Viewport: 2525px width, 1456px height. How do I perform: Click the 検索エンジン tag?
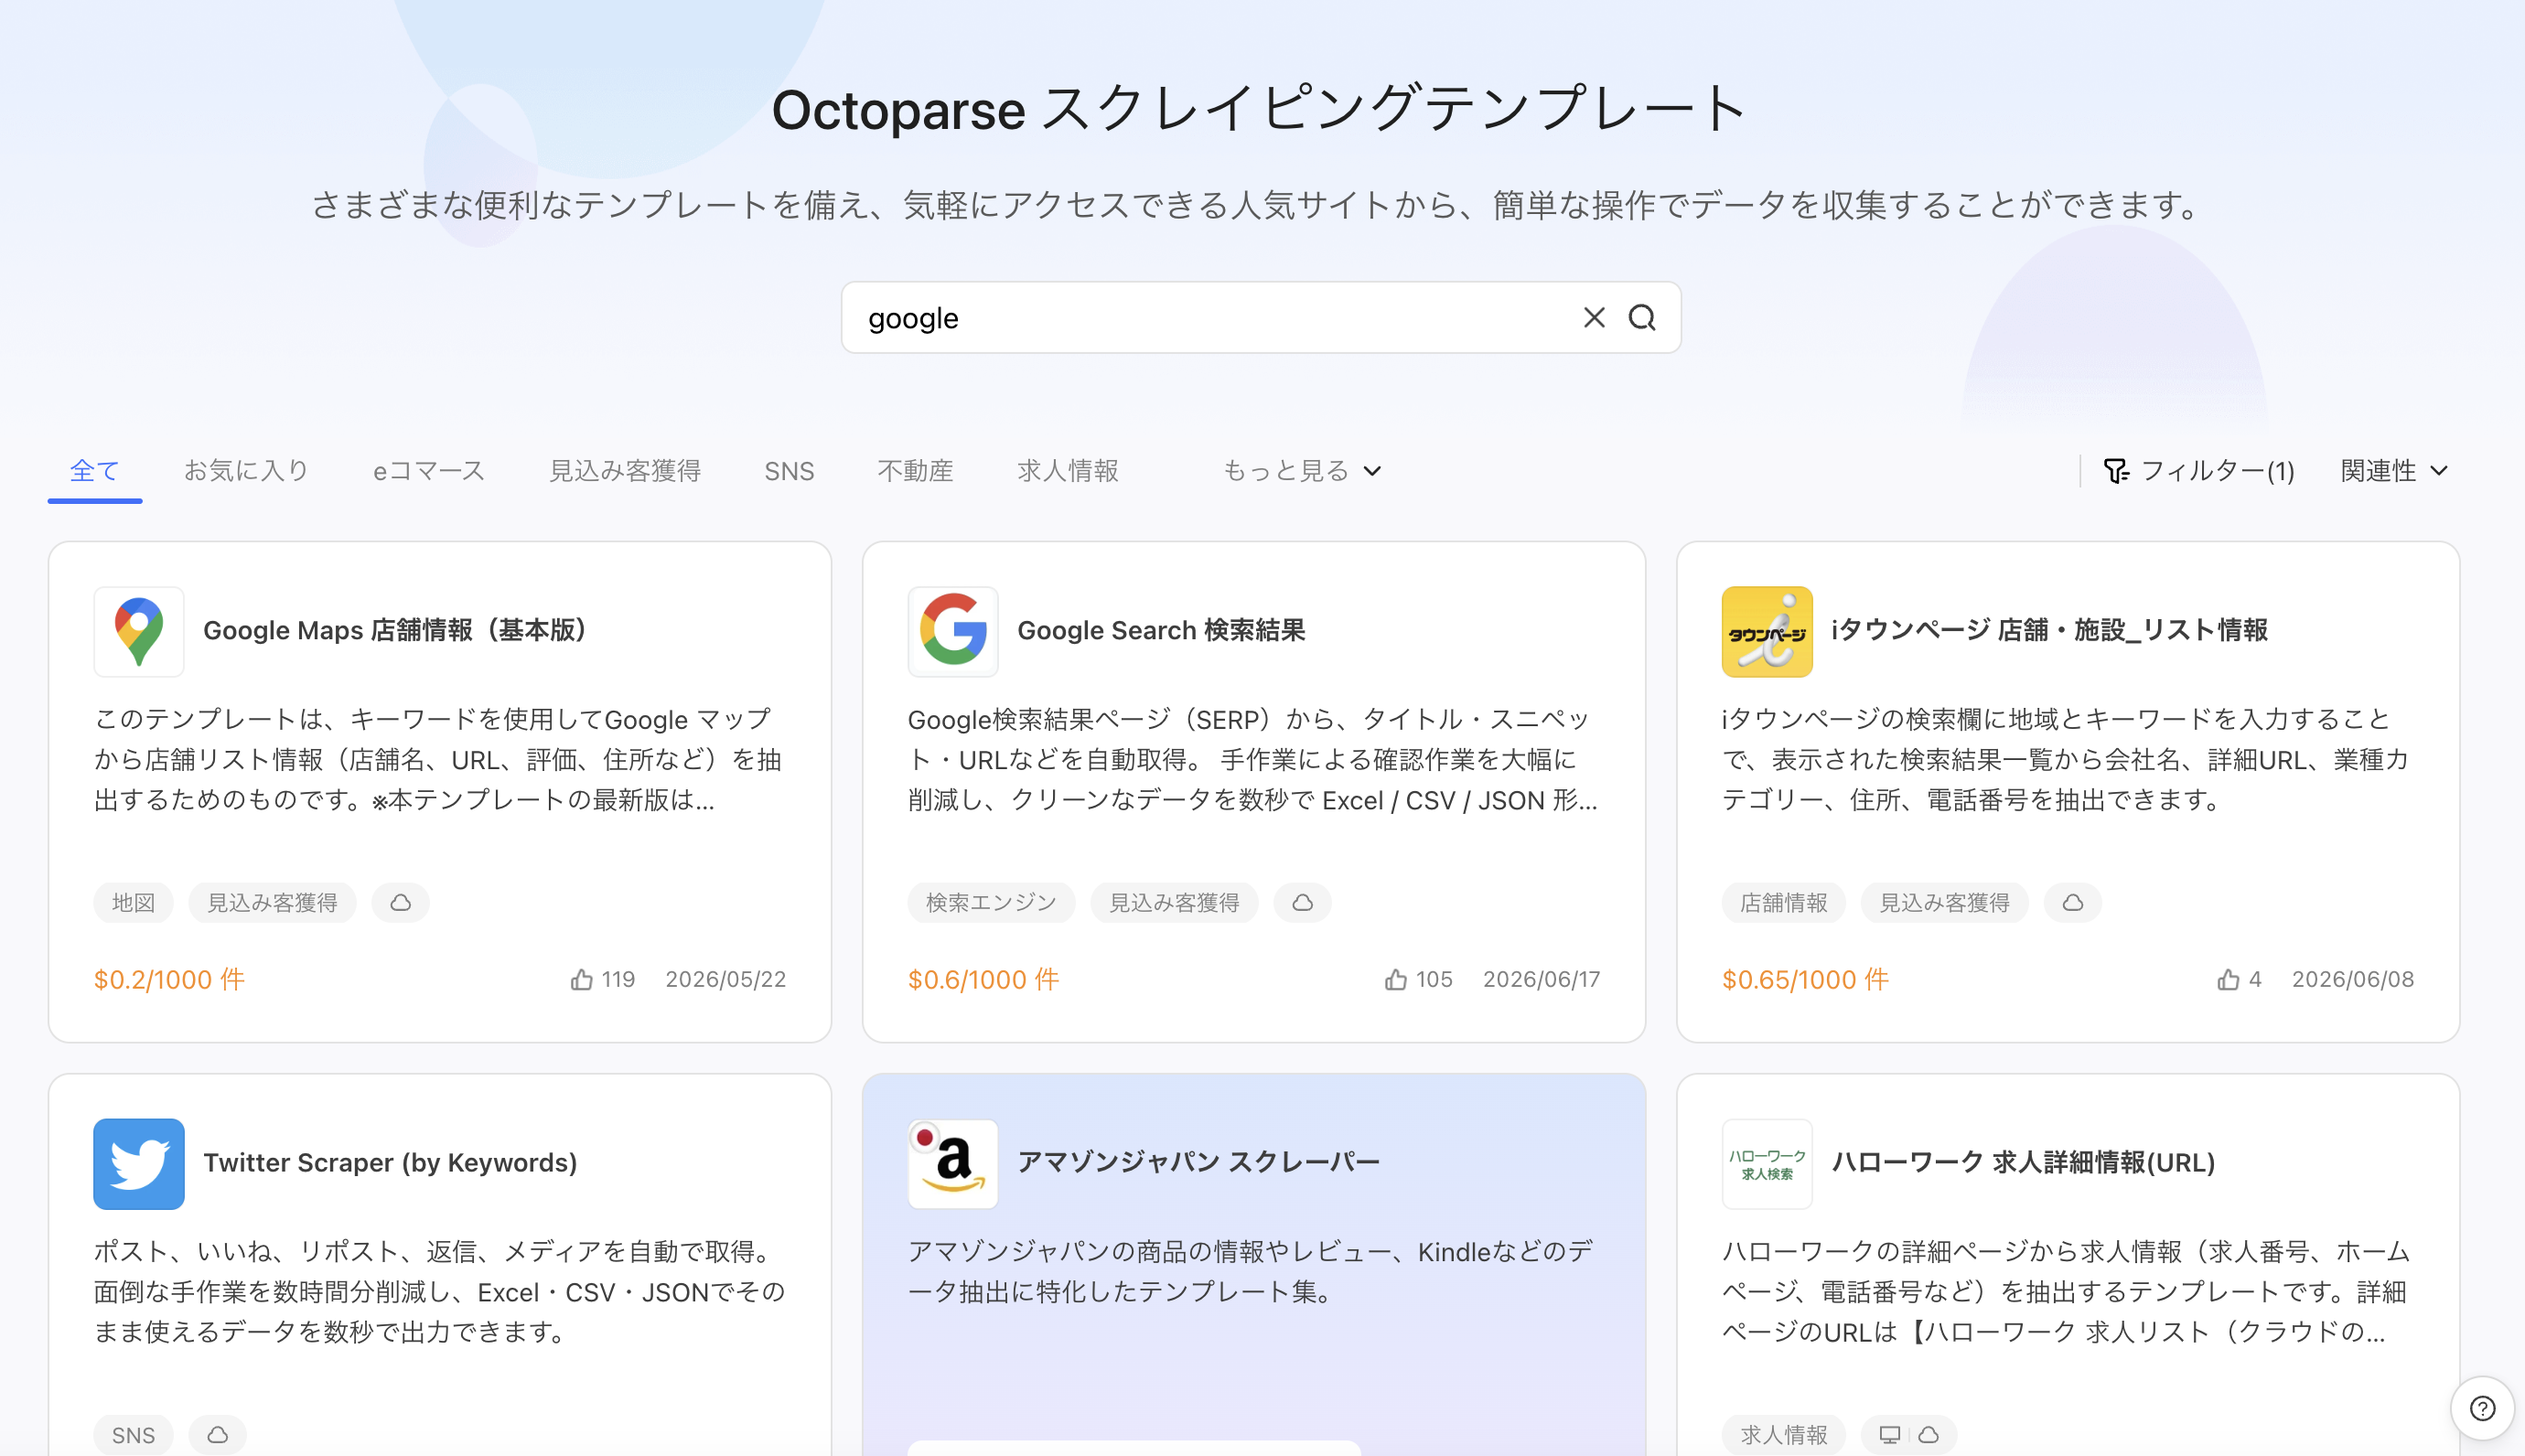tap(991, 902)
